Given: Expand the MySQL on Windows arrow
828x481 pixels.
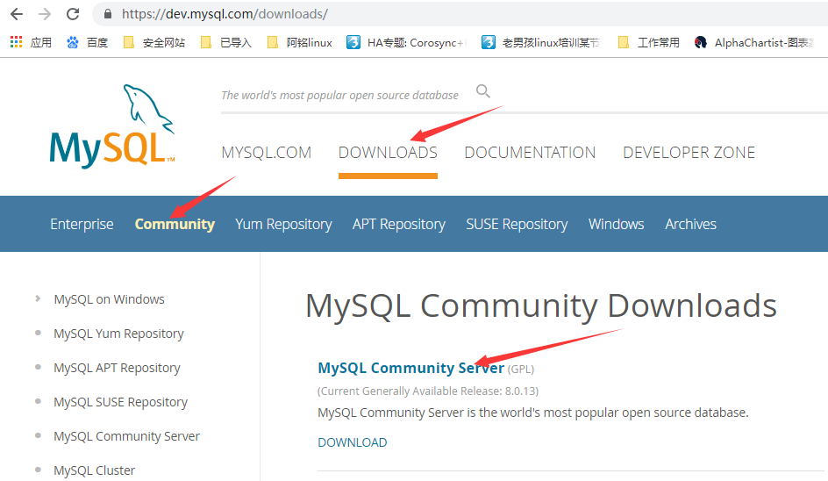Looking at the screenshot, I should point(38,298).
